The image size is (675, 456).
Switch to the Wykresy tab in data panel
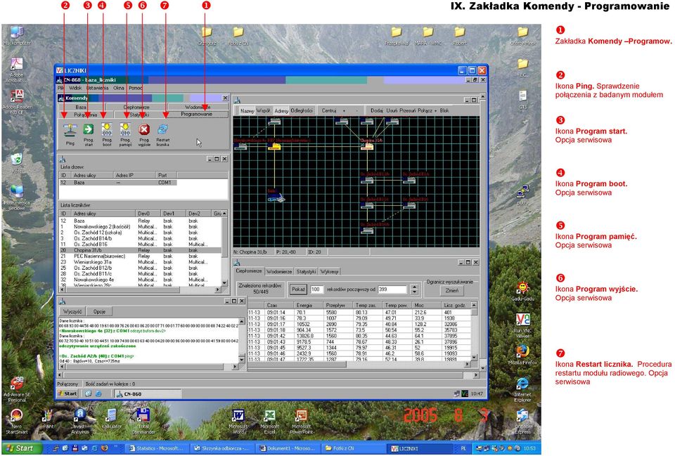(x=329, y=271)
